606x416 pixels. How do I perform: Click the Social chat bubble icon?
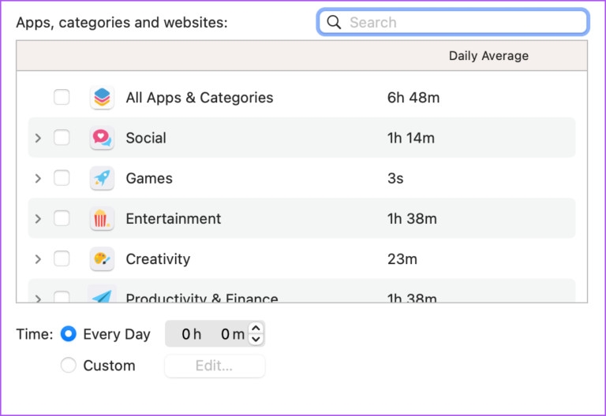tap(102, 138)
